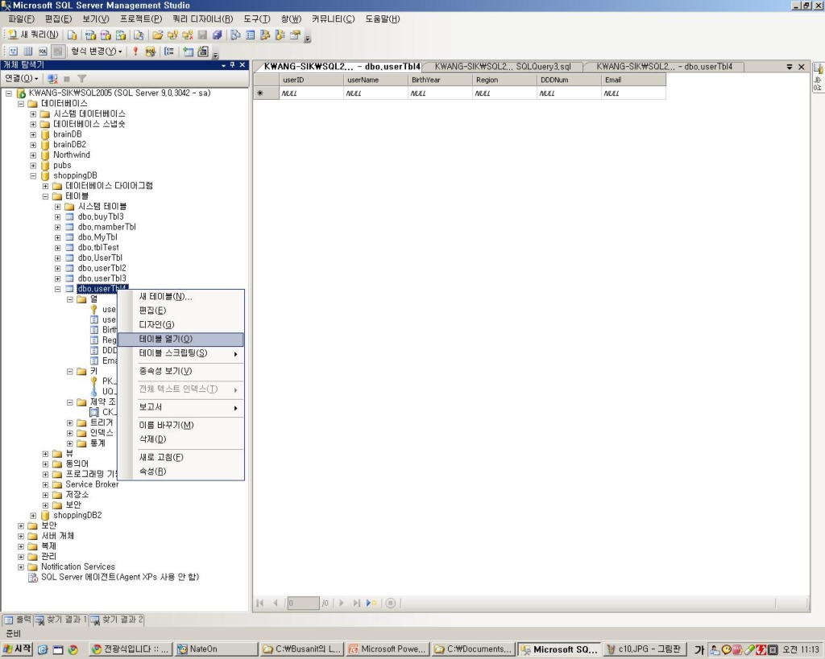Viewport: 825px width, 659px height.
Task: Click the Analysis Services DMX Query icon
Action: pyautogui.click(x=106, y=35)
